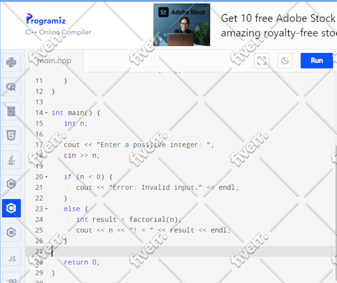Image resolution: width=337 pixels, height=283 pixels.
Task: Collapse the else block at line 23
Action: click(x=46, y=209)
